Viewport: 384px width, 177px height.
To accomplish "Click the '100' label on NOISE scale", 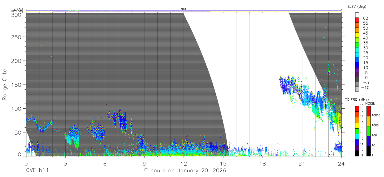I will pos(374,135).
